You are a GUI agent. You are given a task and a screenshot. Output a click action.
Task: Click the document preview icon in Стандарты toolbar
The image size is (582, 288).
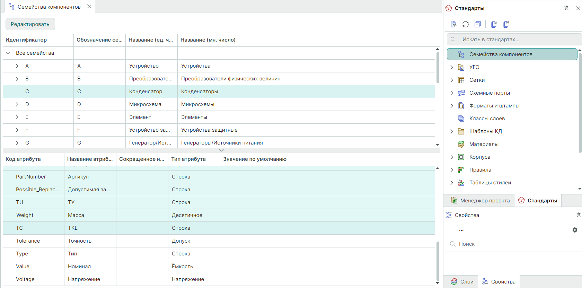point(453,24)
